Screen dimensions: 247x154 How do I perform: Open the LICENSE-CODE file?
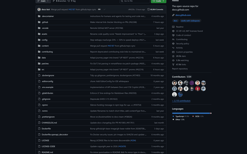[48, 146]
